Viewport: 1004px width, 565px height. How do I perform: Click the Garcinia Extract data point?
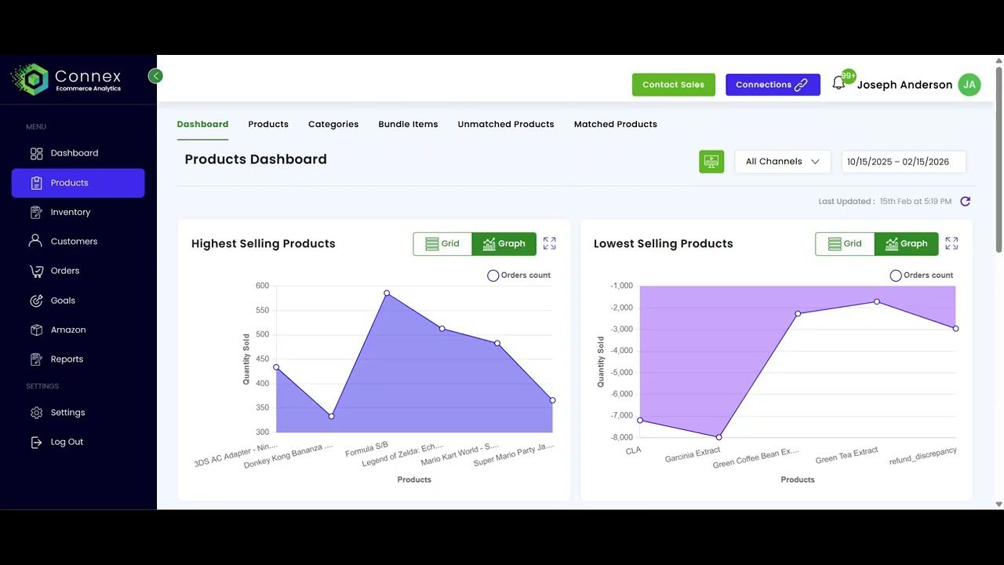click(719, 437)
